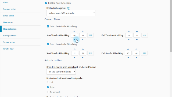Decrease PM milking start minutes

click(83, 57)
